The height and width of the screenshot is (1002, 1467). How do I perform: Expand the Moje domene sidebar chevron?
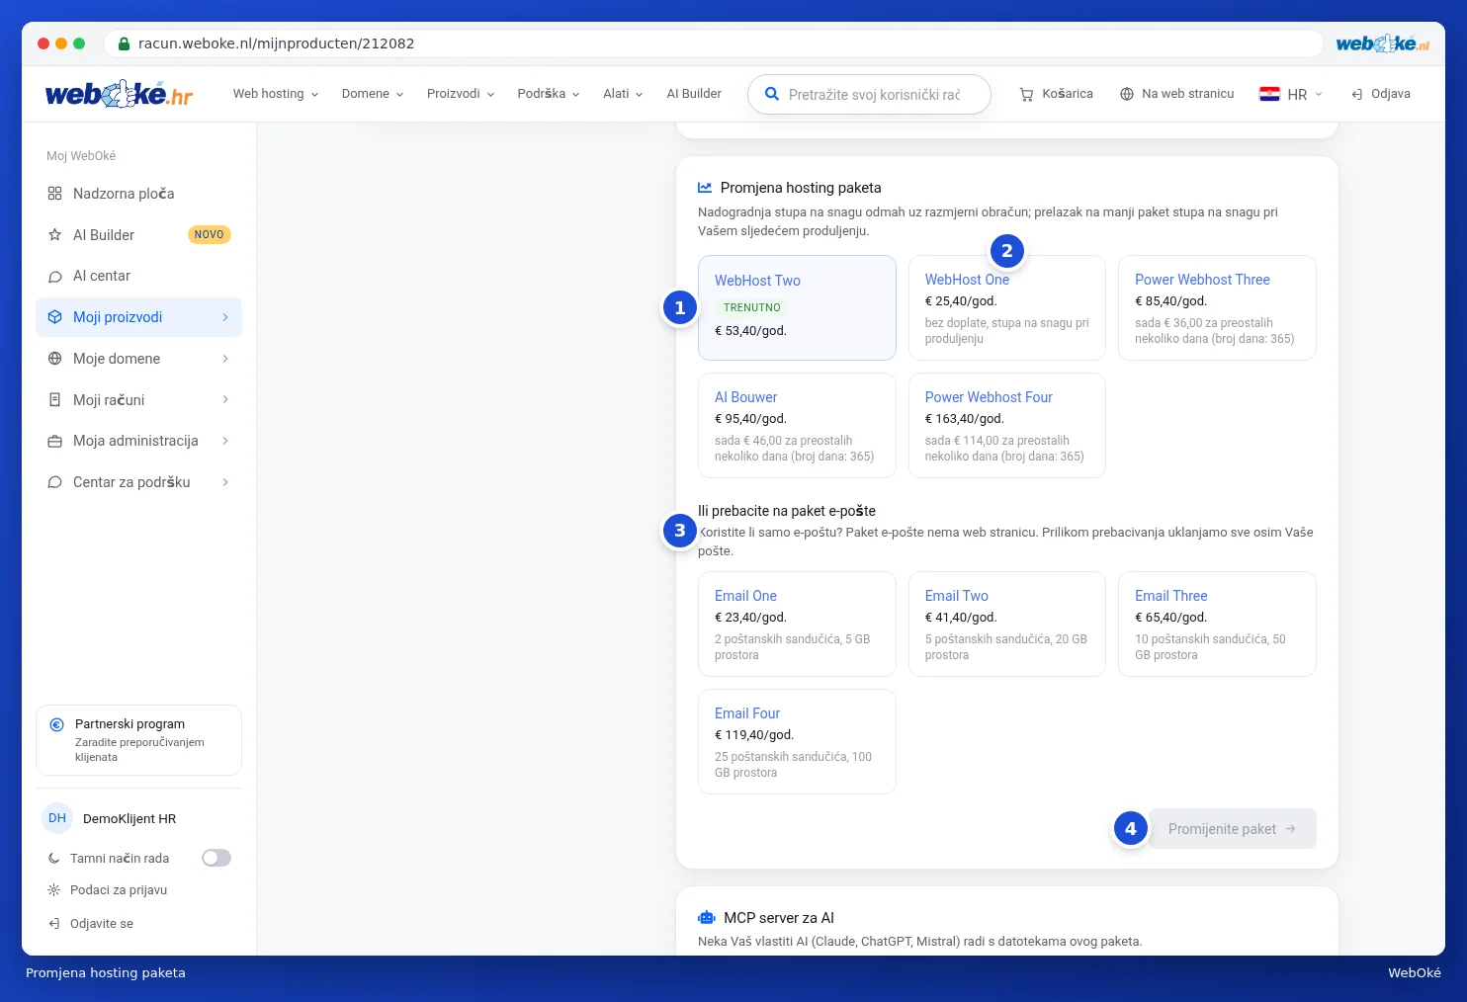click(x=225, y=359)
